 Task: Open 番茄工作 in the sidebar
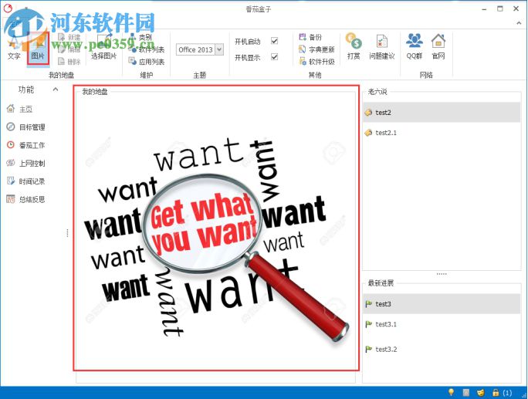26,145
